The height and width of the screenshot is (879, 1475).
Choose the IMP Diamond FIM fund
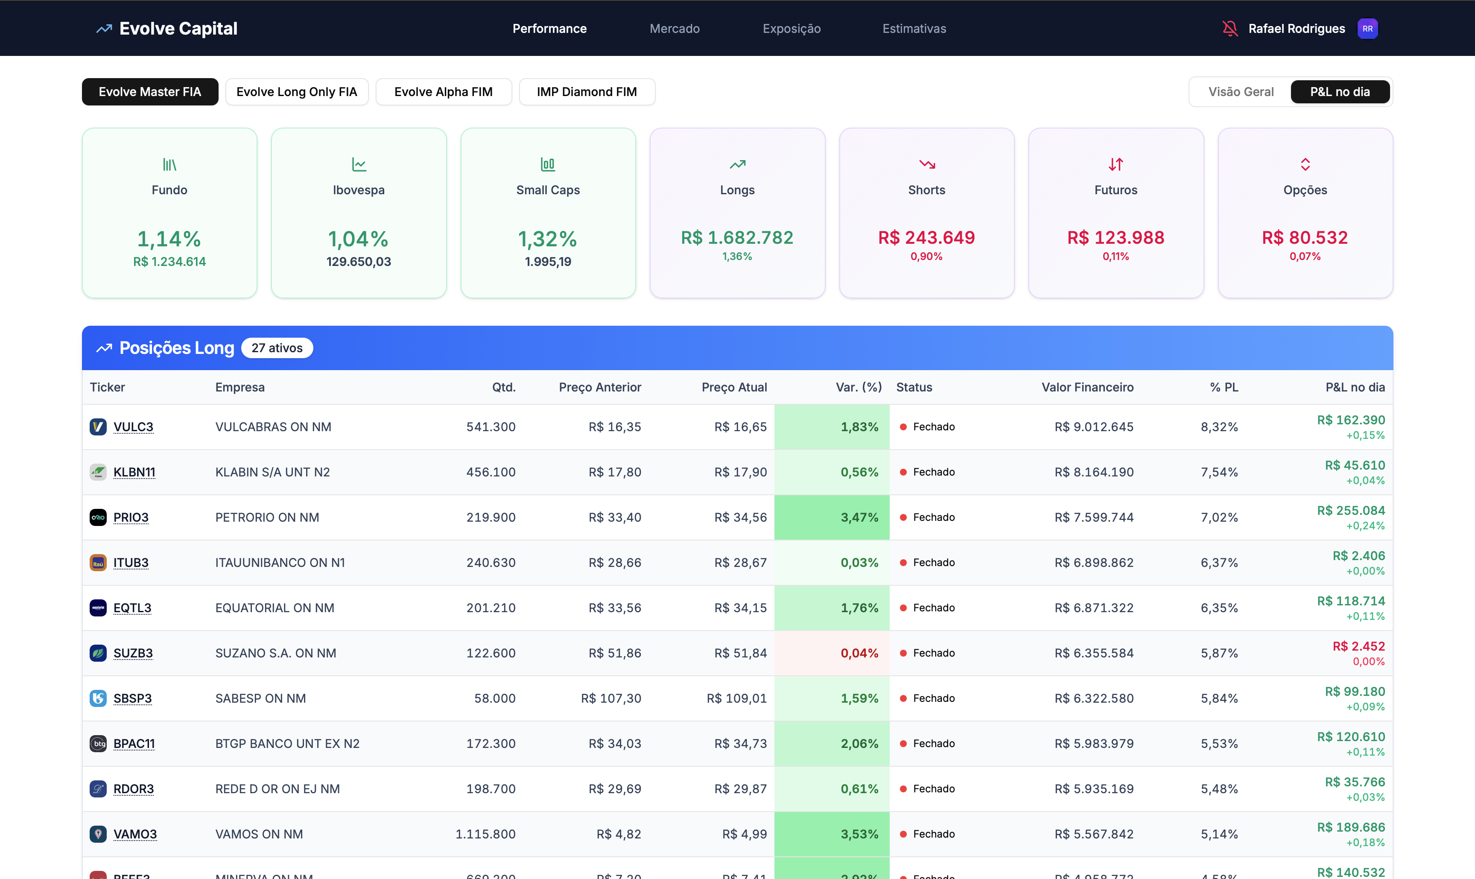pyautogui.click(x=587, y=92)
